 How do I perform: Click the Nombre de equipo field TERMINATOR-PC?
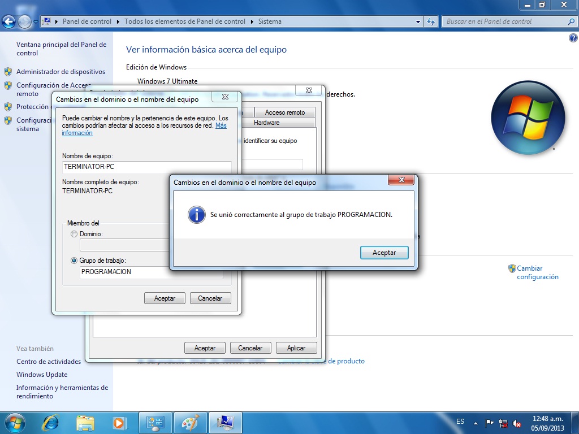click(x=147, y=167)
